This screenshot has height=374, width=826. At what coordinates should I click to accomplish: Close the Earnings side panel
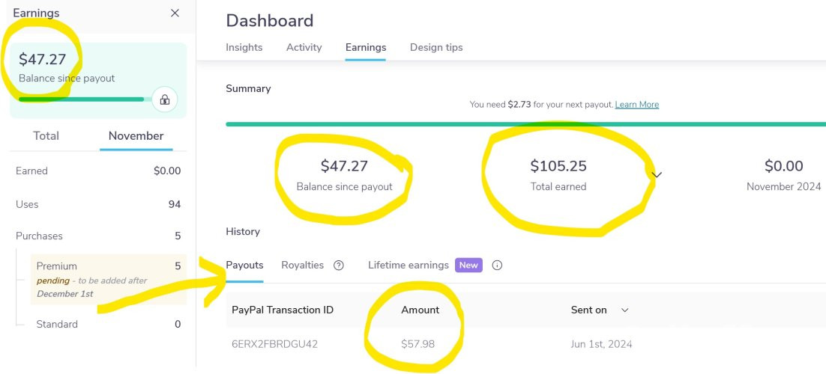(175, 13)
